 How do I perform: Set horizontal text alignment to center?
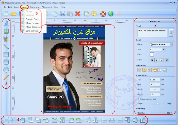click(144, 70)
